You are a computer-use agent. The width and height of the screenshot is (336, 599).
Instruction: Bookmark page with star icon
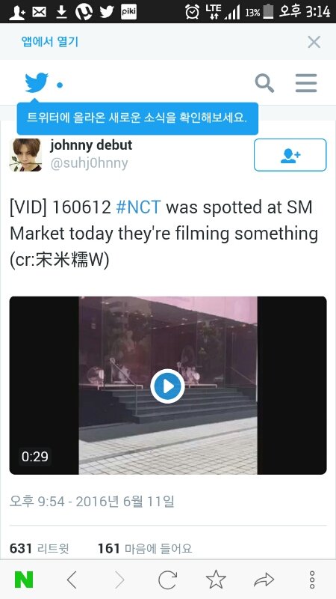click(x=216, y=580)
